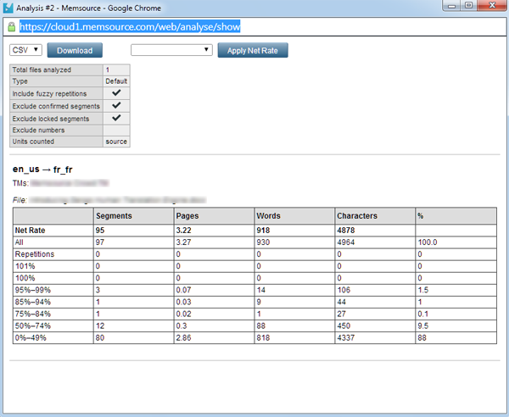This screenshot has height=417, width=509.
Task: Click the Net Rate characters value 4878
Action: click(x=346, y=231)
